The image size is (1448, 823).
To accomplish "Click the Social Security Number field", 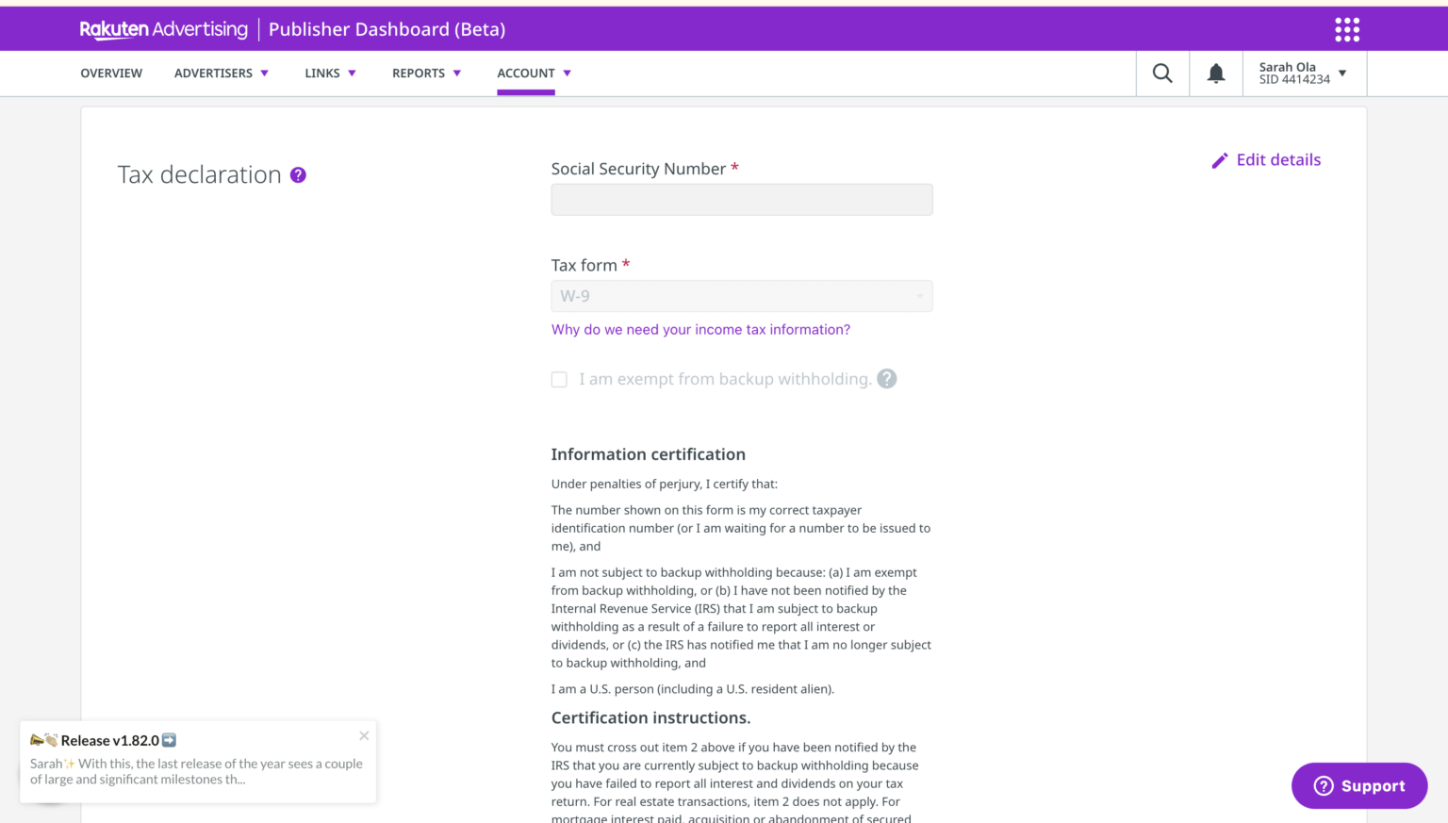I will pyautogui.click(x=742, y=200).
